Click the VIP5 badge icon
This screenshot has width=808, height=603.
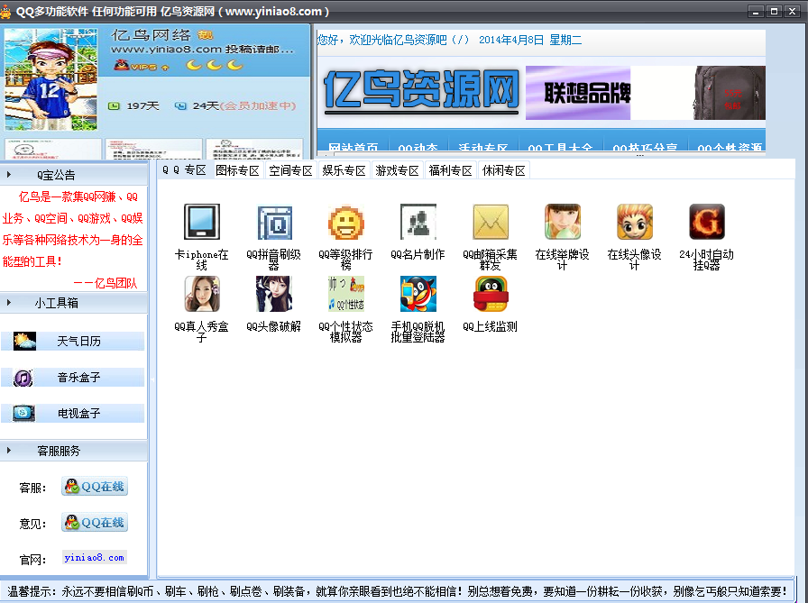click(141, 66)
